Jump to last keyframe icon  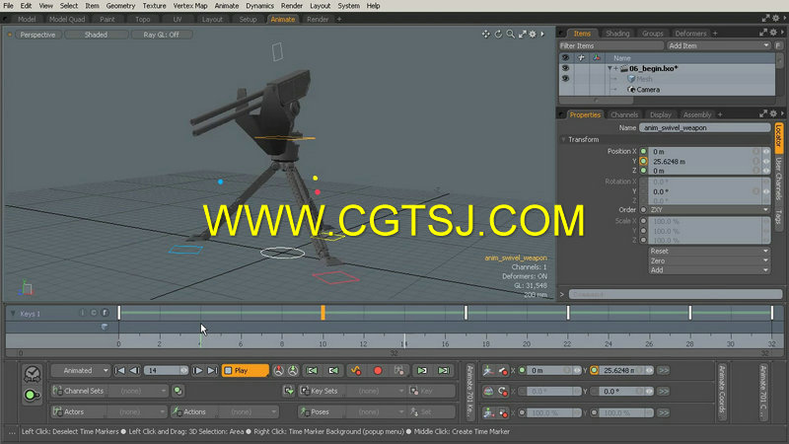pyautogui.click(x=443, y=371)
